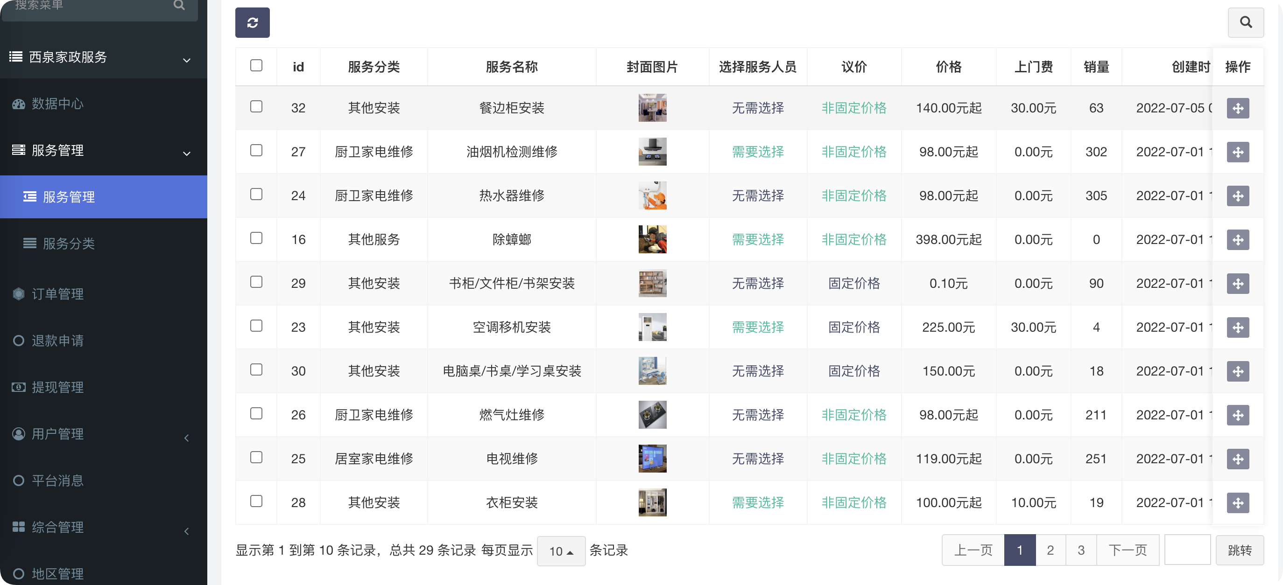Click the drag icon for 衣柜安装 row
Viewport: 1283px width, 585px height.
(1237, 502)
